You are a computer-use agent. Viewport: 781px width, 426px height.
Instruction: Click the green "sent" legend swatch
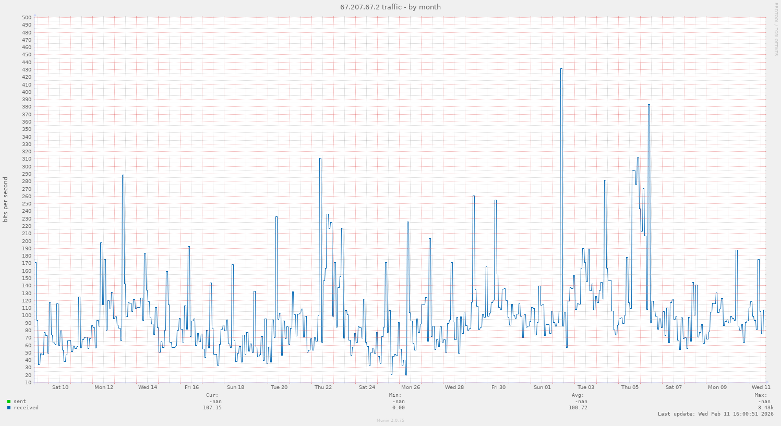click(x=8, y=401)
